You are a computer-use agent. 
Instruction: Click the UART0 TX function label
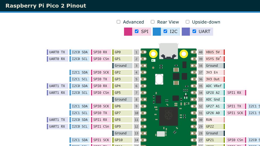pyautogui.click(x=57, y=52)
